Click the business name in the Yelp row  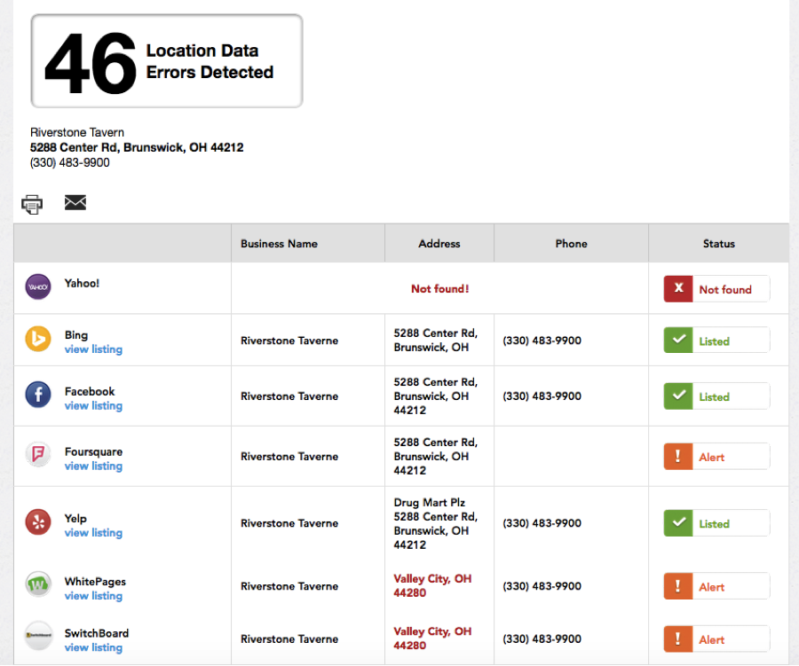click(289, 523)
